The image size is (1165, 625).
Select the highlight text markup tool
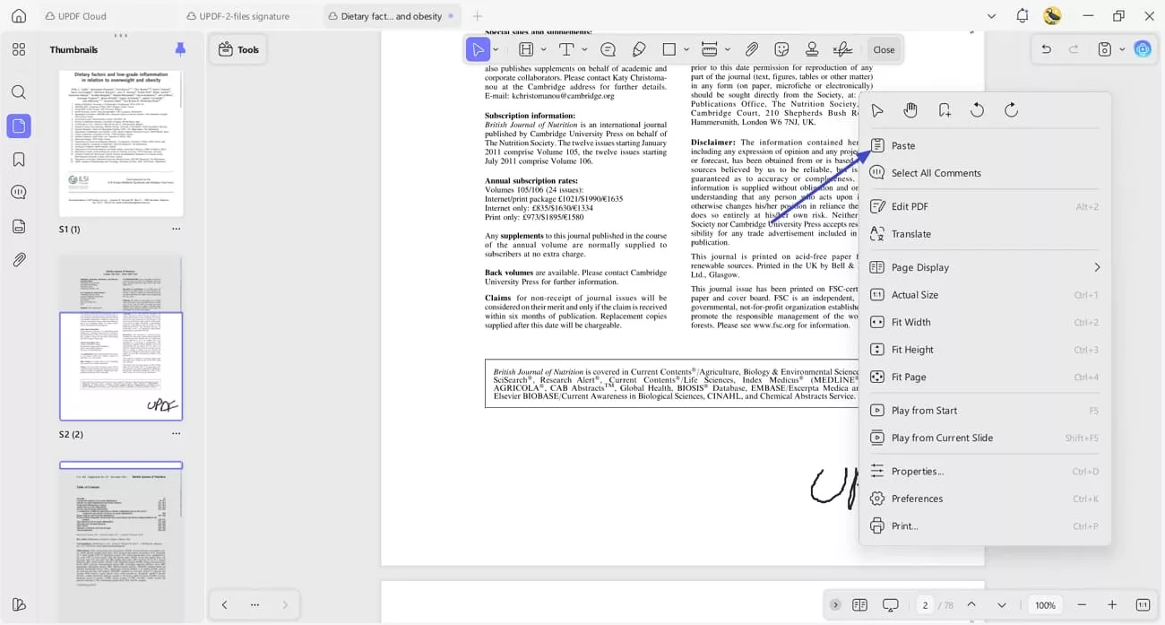click(526, 49)
